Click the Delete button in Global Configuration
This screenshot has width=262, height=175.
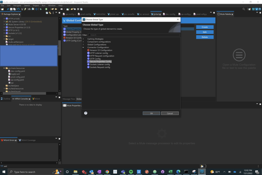[205, 37]
